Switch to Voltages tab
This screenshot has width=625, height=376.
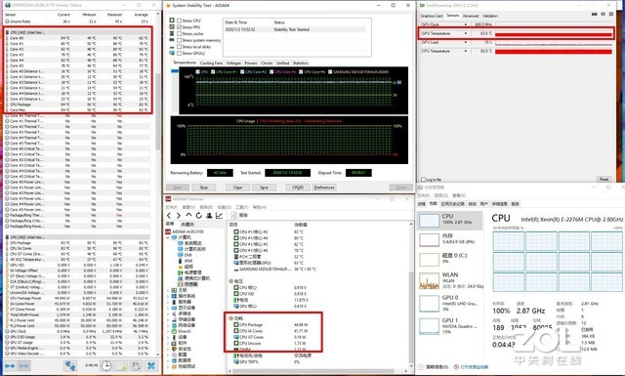233,63
